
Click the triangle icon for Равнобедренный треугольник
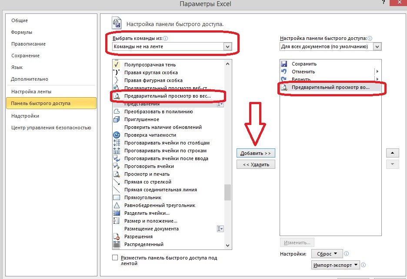[x=117, y=205]
